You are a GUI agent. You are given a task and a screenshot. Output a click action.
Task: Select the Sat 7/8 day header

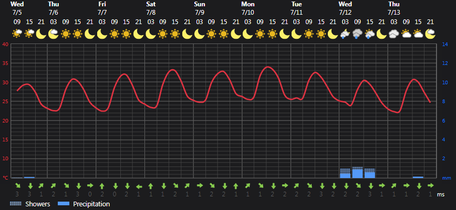[151, 8]
